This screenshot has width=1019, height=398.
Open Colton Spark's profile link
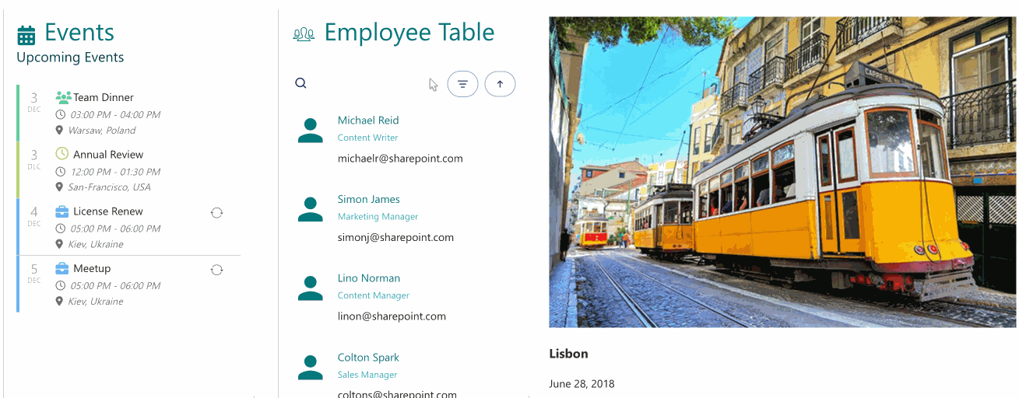coord(368,358)
